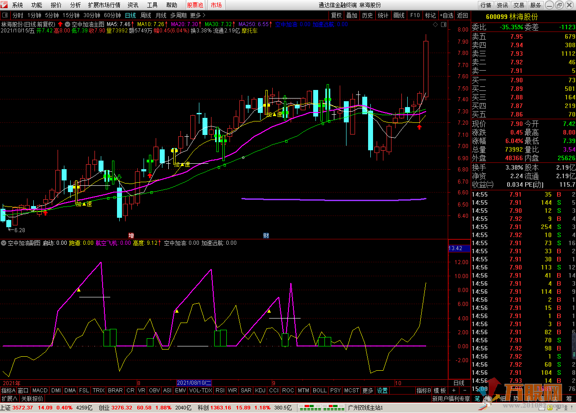Select the 日线 period
The width and height of the screenshot is (576, 413).
click(130, 15)
